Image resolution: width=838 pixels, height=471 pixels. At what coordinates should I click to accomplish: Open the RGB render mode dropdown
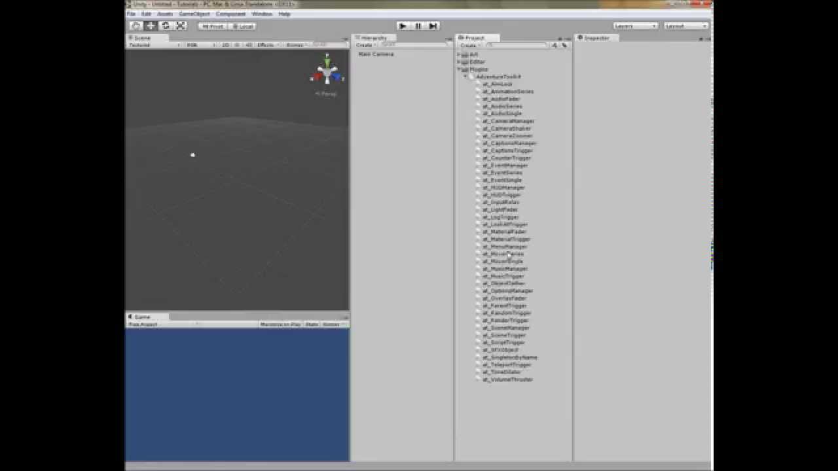coord(200,45)
